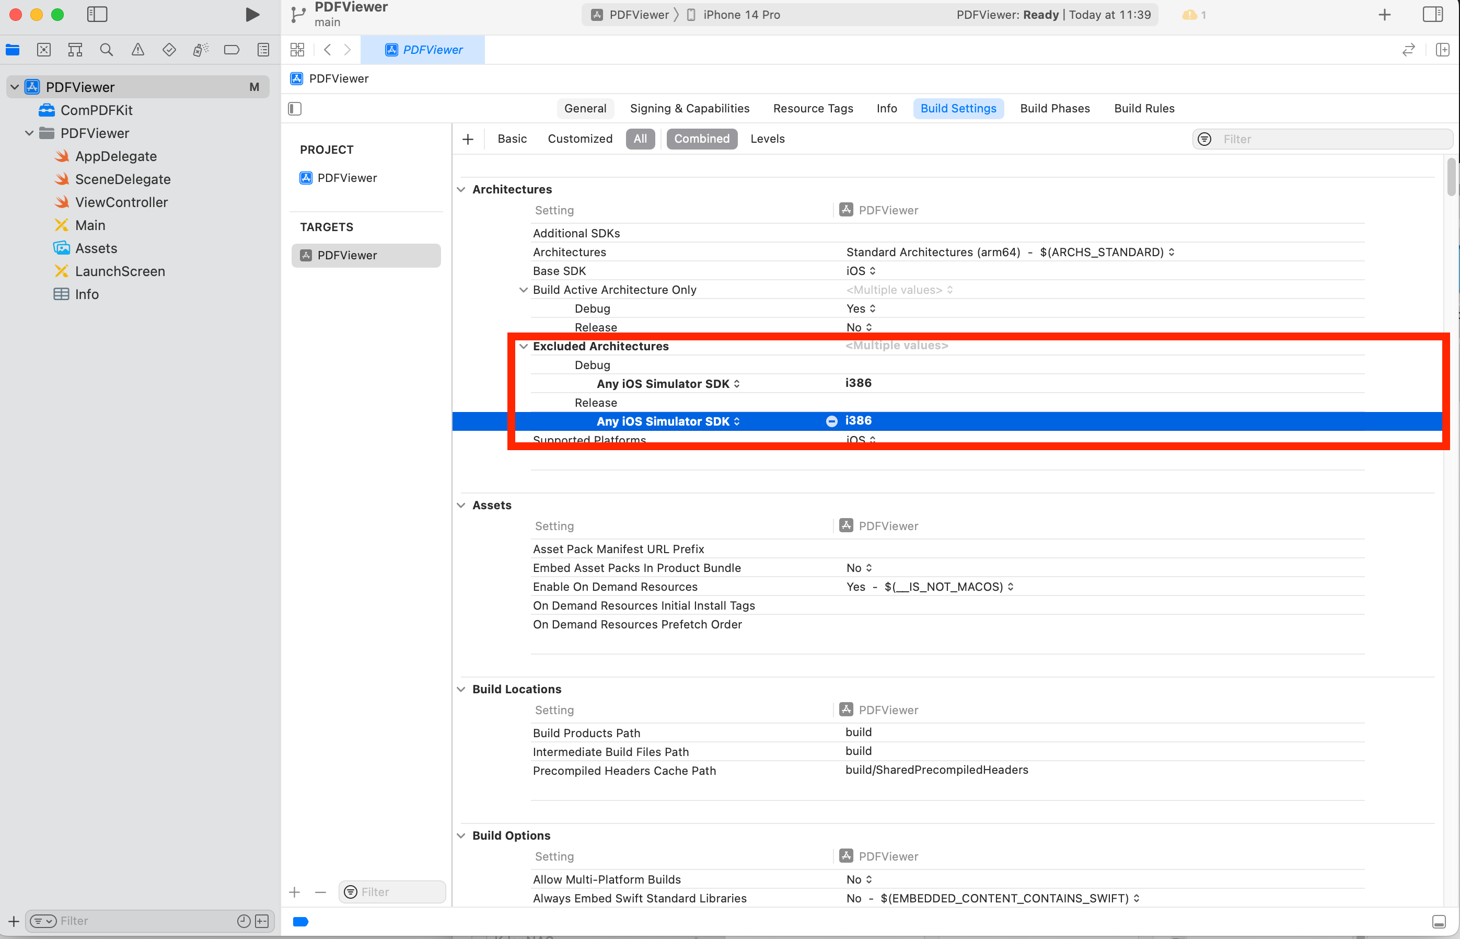Open the Build Phases tab

(1055, 109)
